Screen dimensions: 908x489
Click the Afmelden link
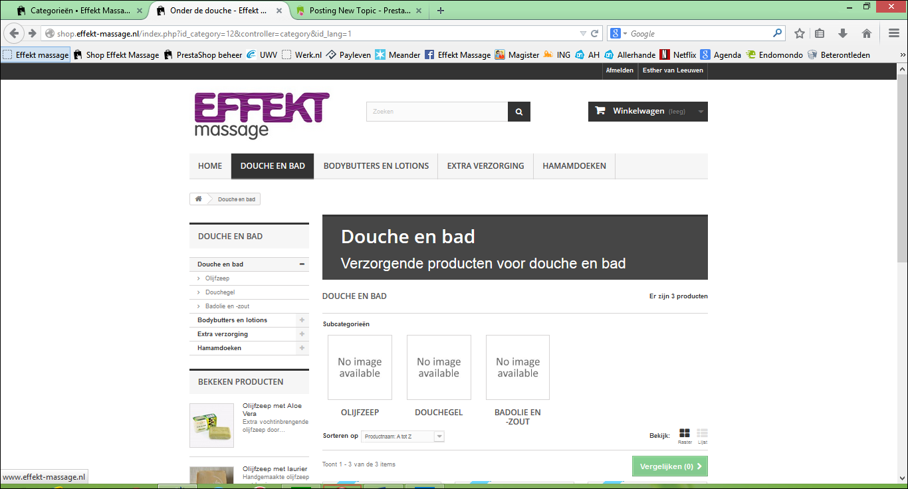click(x=620, y=70)
